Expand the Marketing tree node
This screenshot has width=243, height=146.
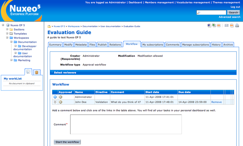tap(11, 60)
